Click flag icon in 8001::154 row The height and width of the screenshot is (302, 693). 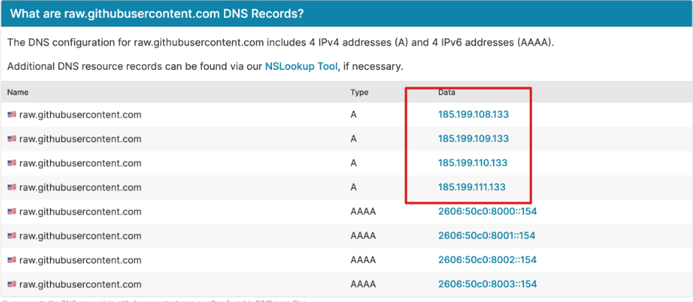12,236
